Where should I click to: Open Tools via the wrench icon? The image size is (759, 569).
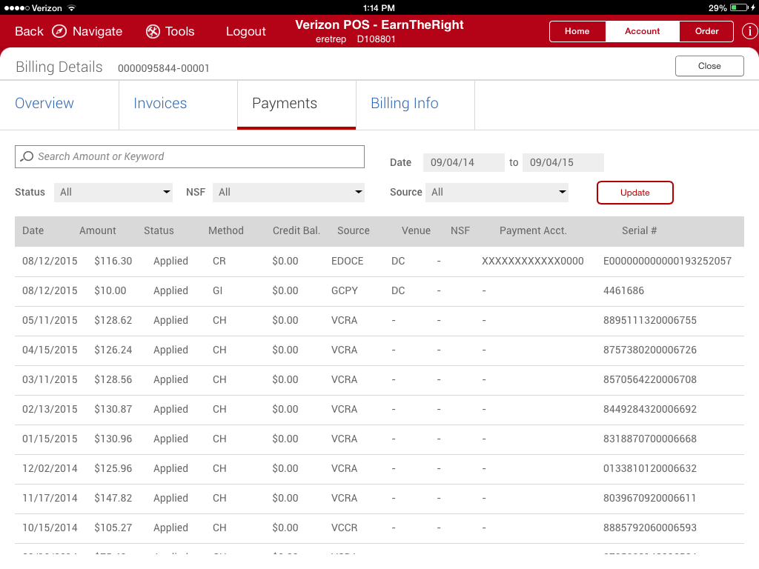click(153, 31)
